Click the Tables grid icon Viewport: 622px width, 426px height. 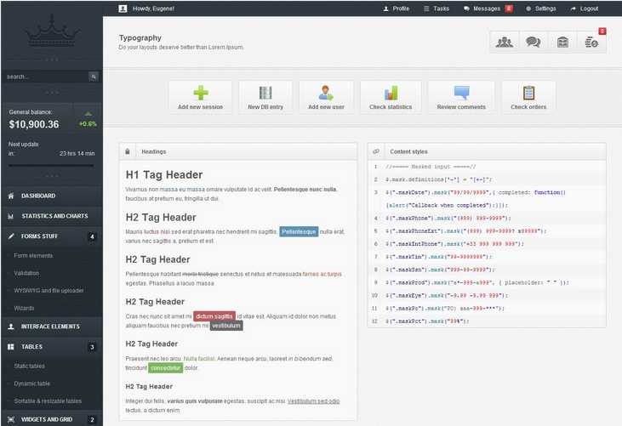click(11, 347)
